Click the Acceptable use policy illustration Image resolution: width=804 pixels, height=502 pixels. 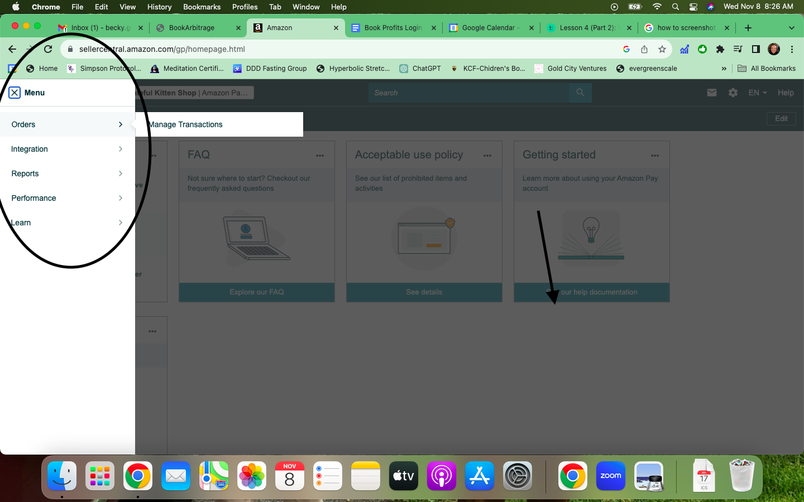tap(424, 239)
